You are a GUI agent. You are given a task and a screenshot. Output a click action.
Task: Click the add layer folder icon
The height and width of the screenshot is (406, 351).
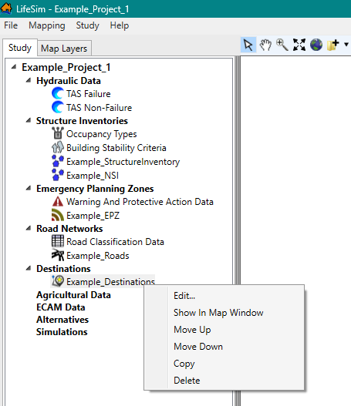[x=332, y=45]
